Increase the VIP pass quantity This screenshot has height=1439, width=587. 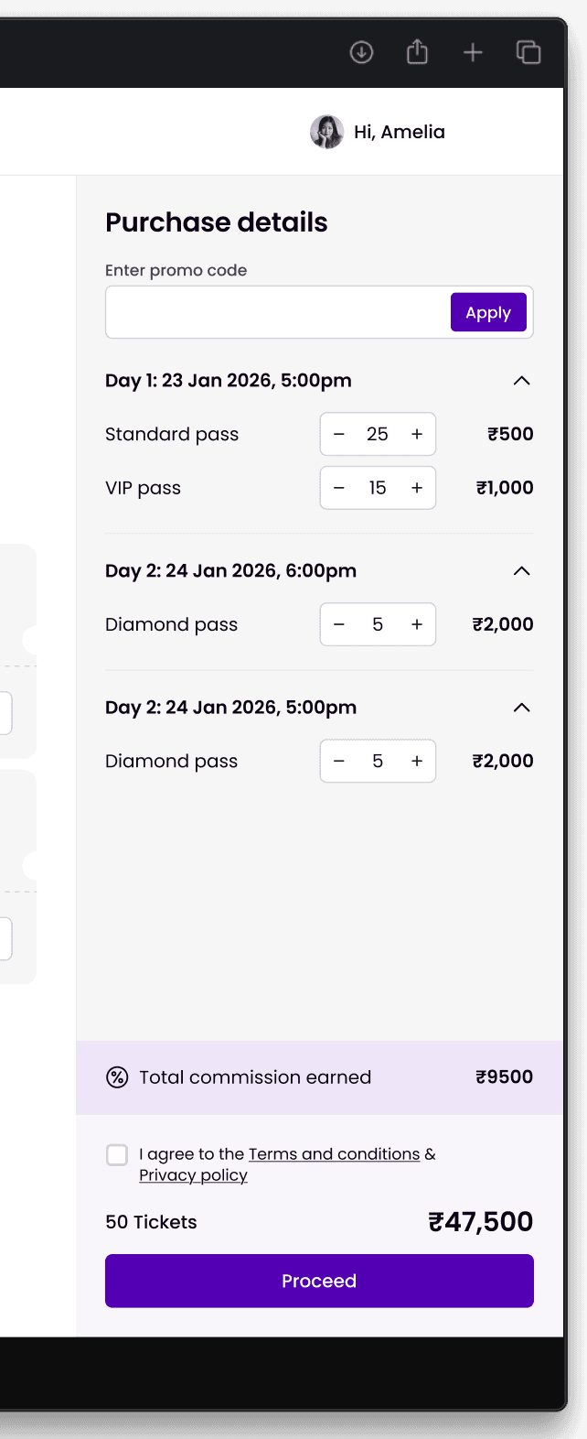(x=417, y=488)
